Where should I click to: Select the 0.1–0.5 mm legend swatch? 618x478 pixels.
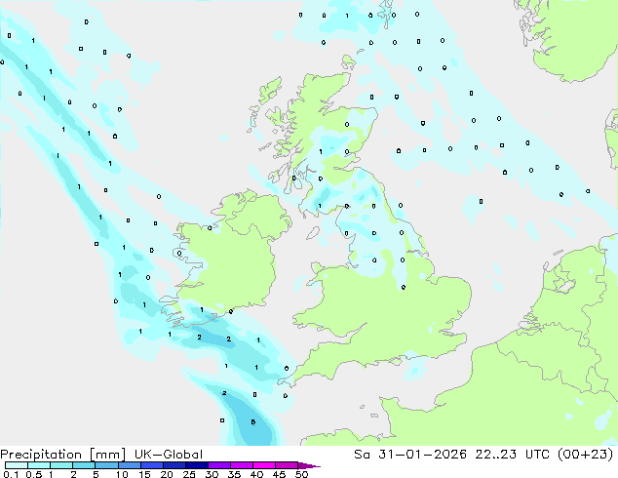(17, 465)
